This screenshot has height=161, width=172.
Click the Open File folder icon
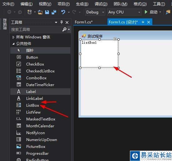tap(40, 12)
